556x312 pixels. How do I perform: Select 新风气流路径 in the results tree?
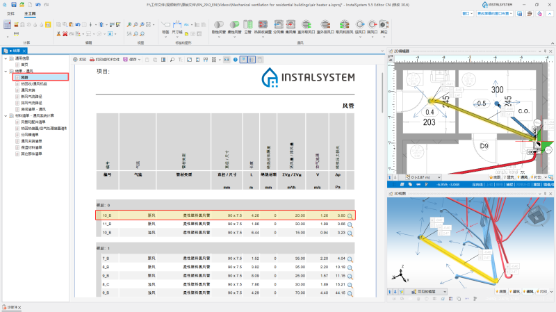coord(31,97)
